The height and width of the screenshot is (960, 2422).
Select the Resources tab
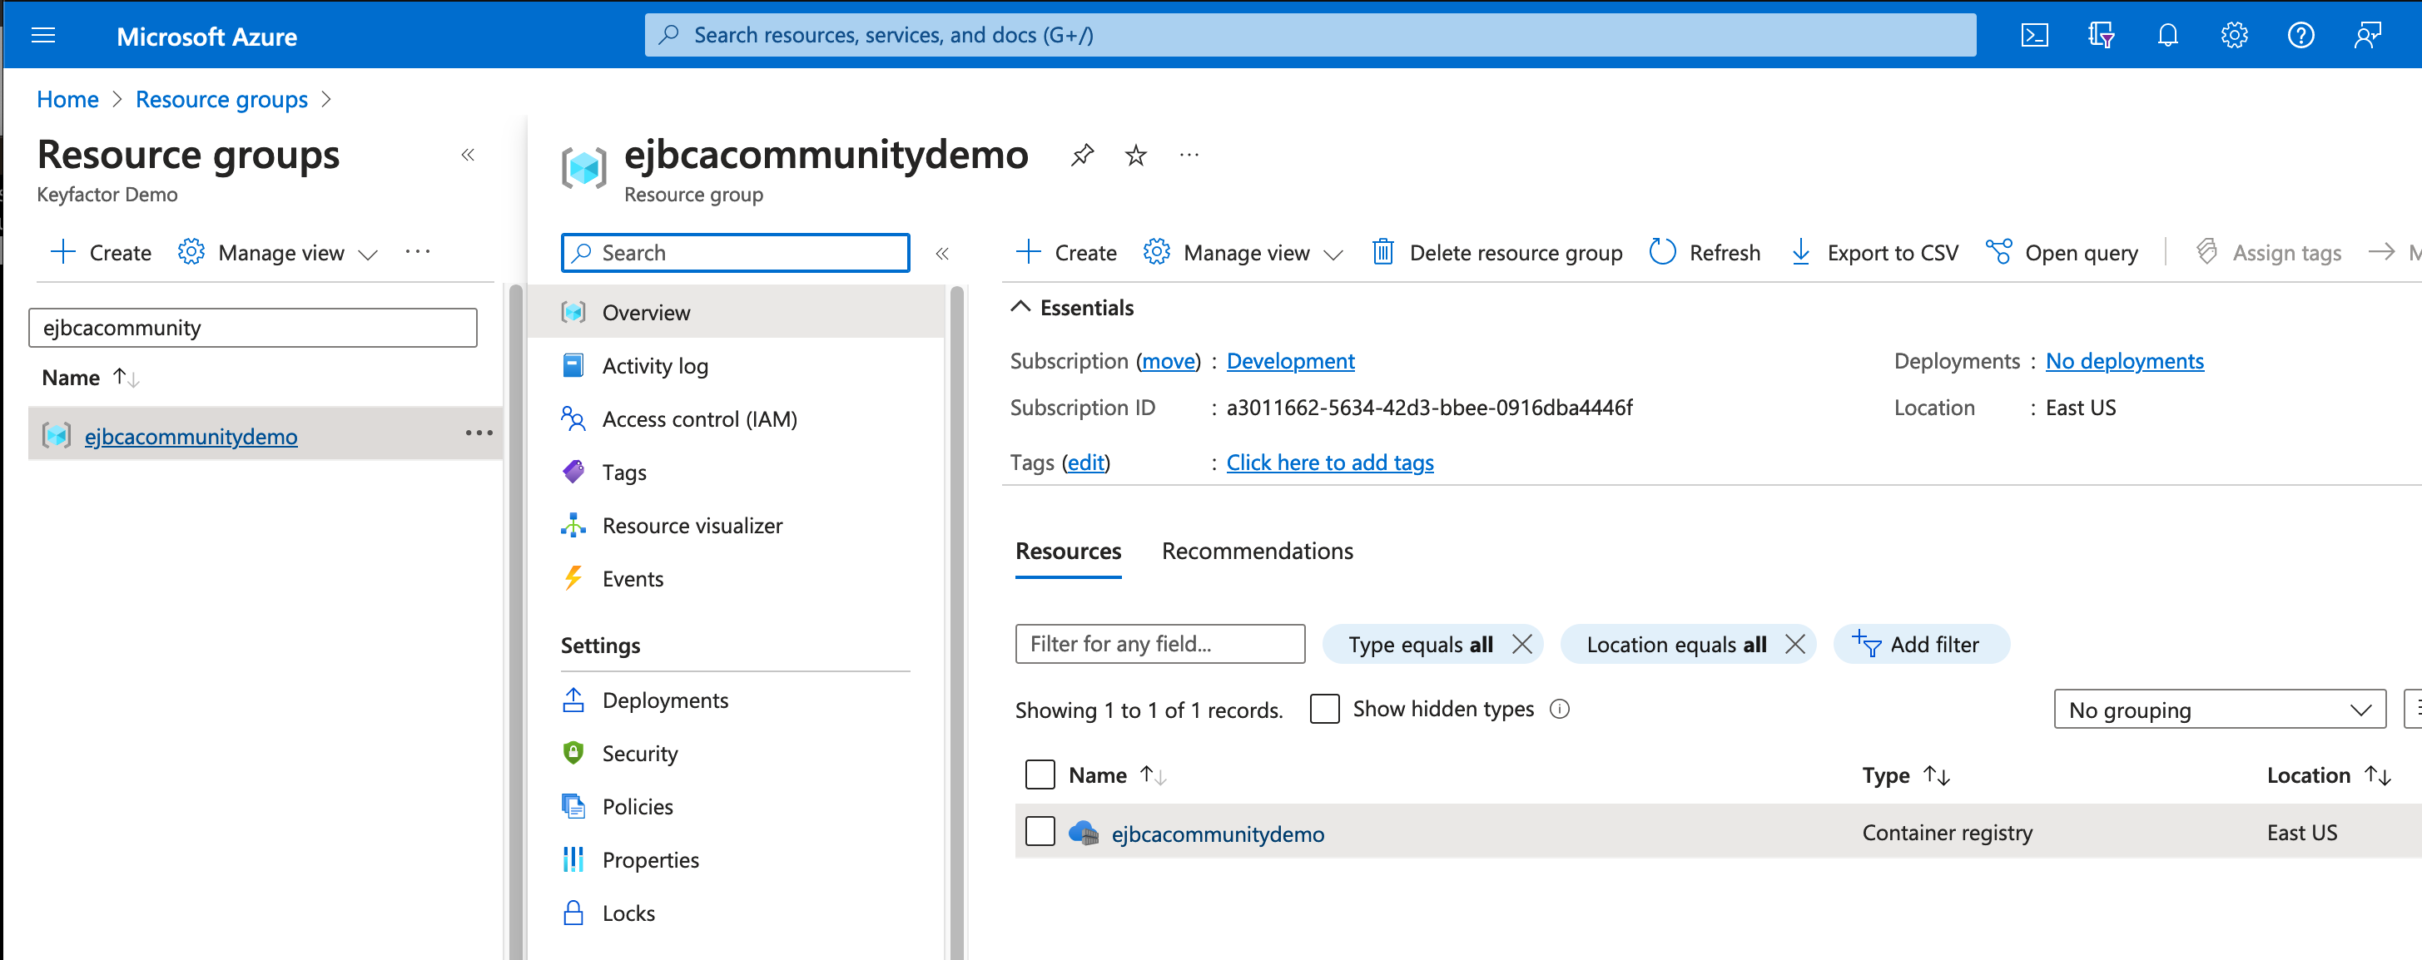point(1067,551)
